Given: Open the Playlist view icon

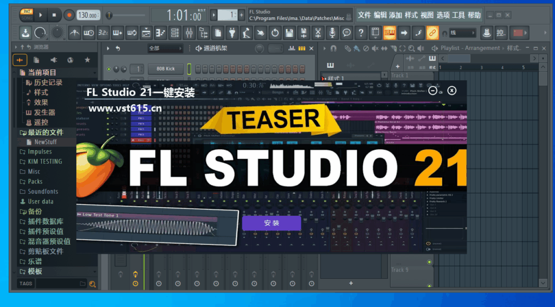Looking at the screenshot, I should tap(146, 33).
